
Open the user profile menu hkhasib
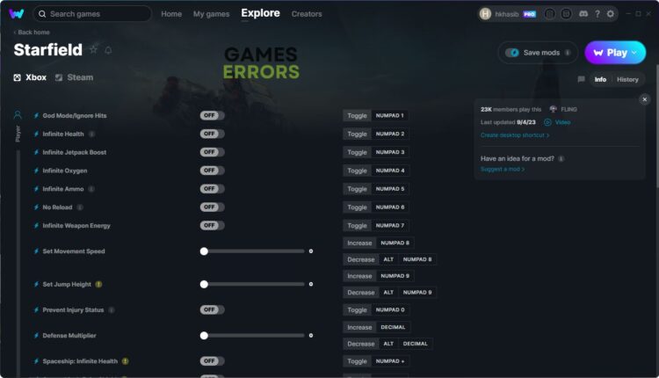coord(508,14)
